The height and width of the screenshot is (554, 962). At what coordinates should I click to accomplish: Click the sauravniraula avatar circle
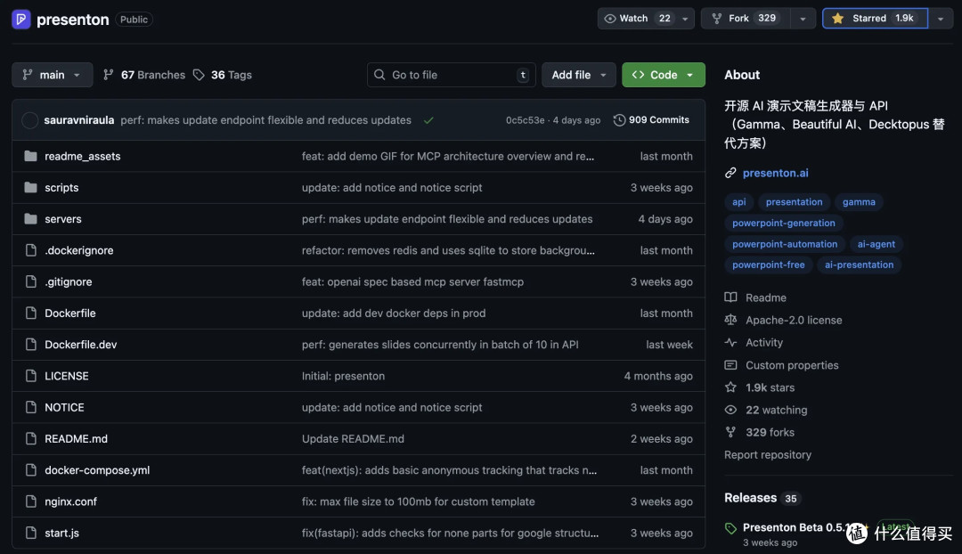tap(29, 120)
